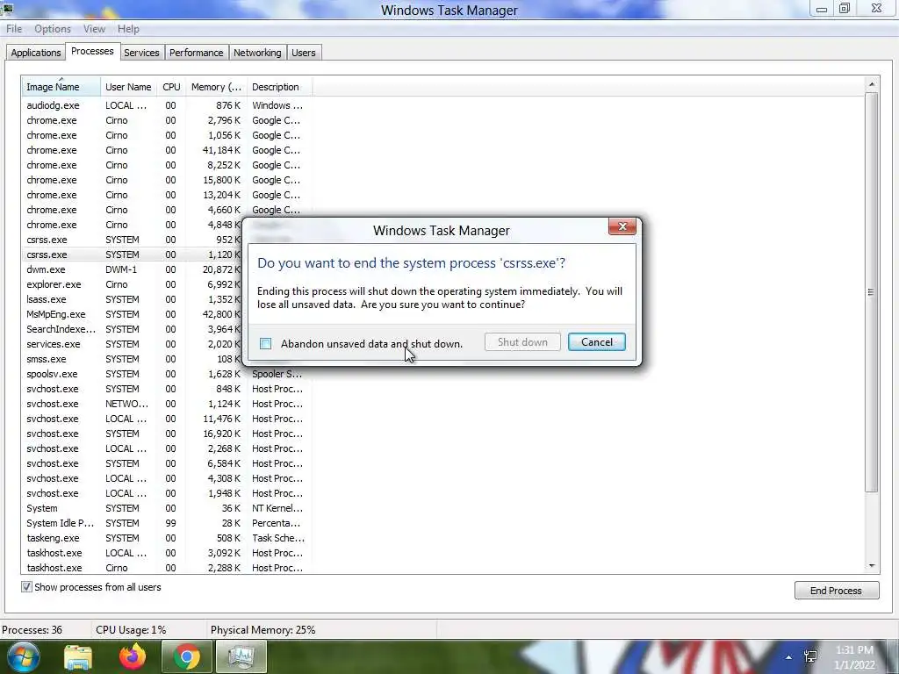This screenshot has height=674, width=899.
Task: Select the taskeng.exe process
Action: click(166, 538)
